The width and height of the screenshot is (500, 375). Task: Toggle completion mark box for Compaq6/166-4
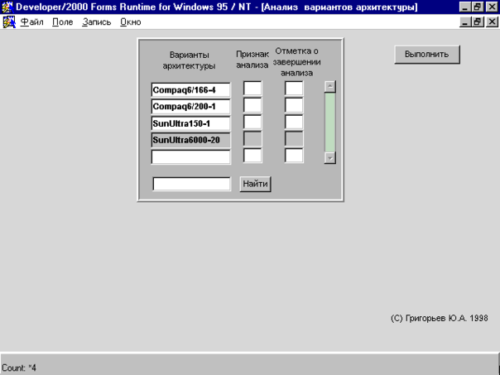tap(294, 89)
